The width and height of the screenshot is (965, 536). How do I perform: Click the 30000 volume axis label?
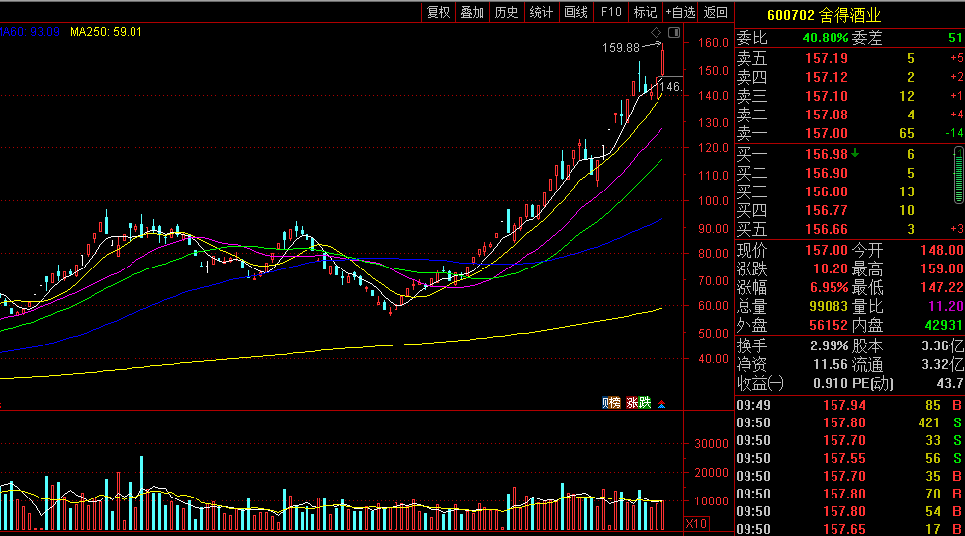click(x=711, y=444)
